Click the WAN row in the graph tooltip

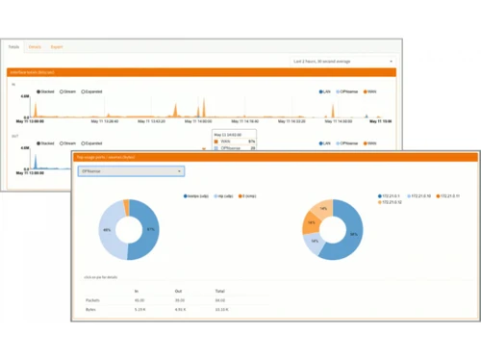point(235,142)
